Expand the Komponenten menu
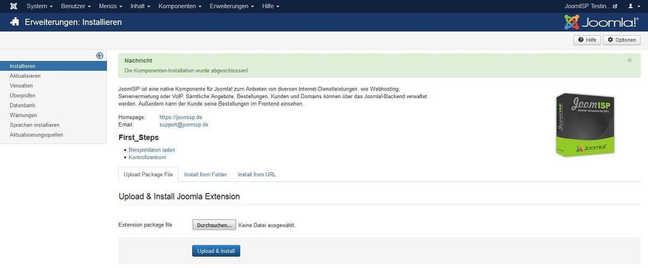 [x=180, y=6]
